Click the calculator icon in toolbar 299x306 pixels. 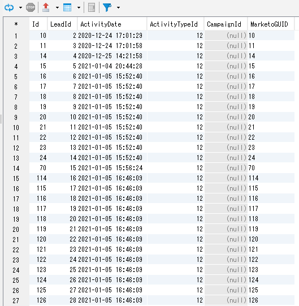[92, 7]
